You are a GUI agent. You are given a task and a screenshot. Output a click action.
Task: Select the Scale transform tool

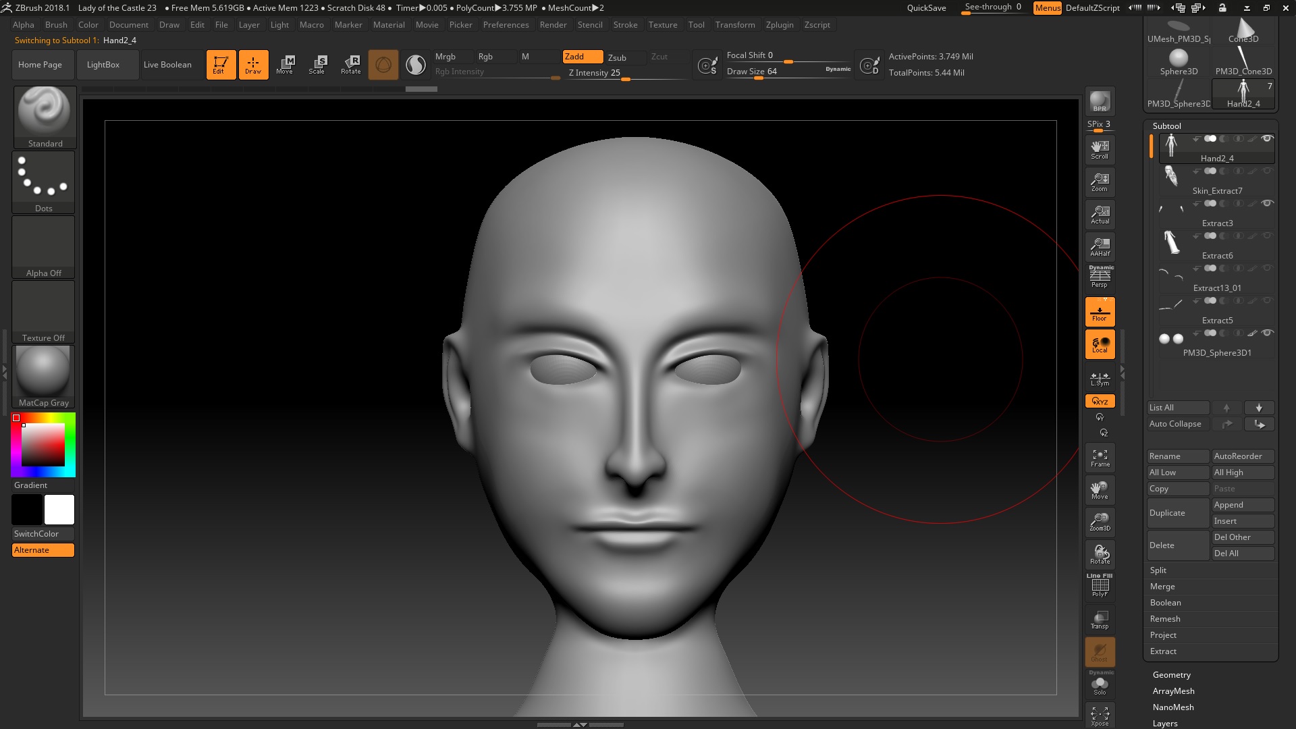[317, 65]
